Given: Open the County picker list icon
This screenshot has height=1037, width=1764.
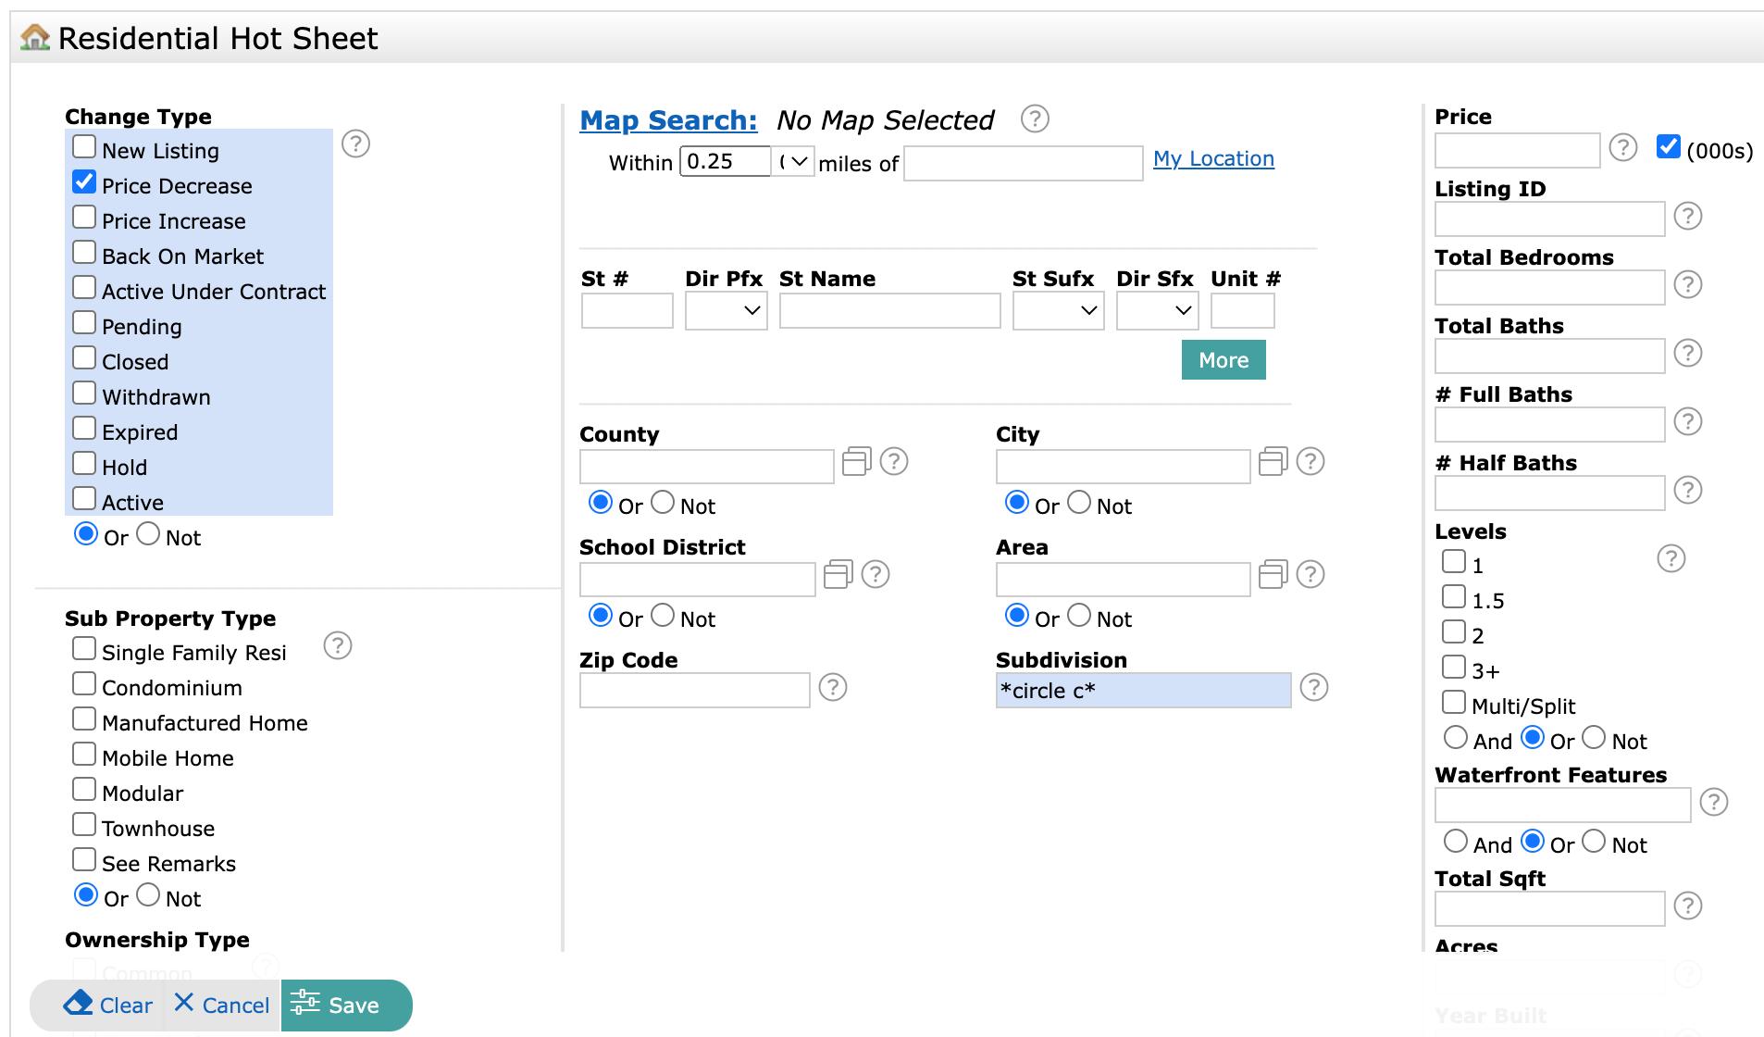Looking at the screenshot, I should (856, 461).
